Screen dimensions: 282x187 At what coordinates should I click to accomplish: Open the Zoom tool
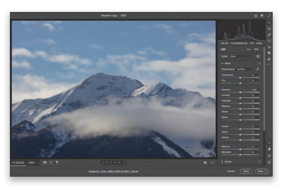pos(269,143)
